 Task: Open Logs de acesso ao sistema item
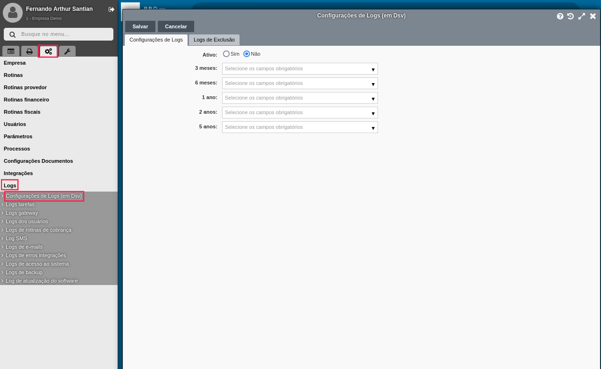37,264
